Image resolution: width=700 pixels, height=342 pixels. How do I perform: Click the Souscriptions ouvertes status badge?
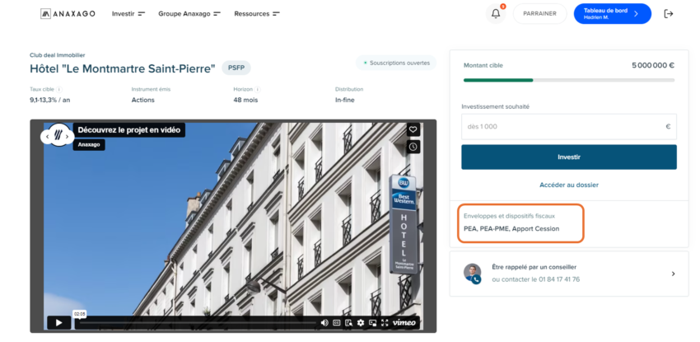point(396,63)
